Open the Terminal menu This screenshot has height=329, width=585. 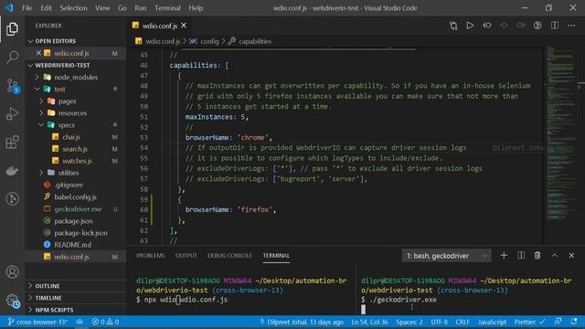point(167,8)
